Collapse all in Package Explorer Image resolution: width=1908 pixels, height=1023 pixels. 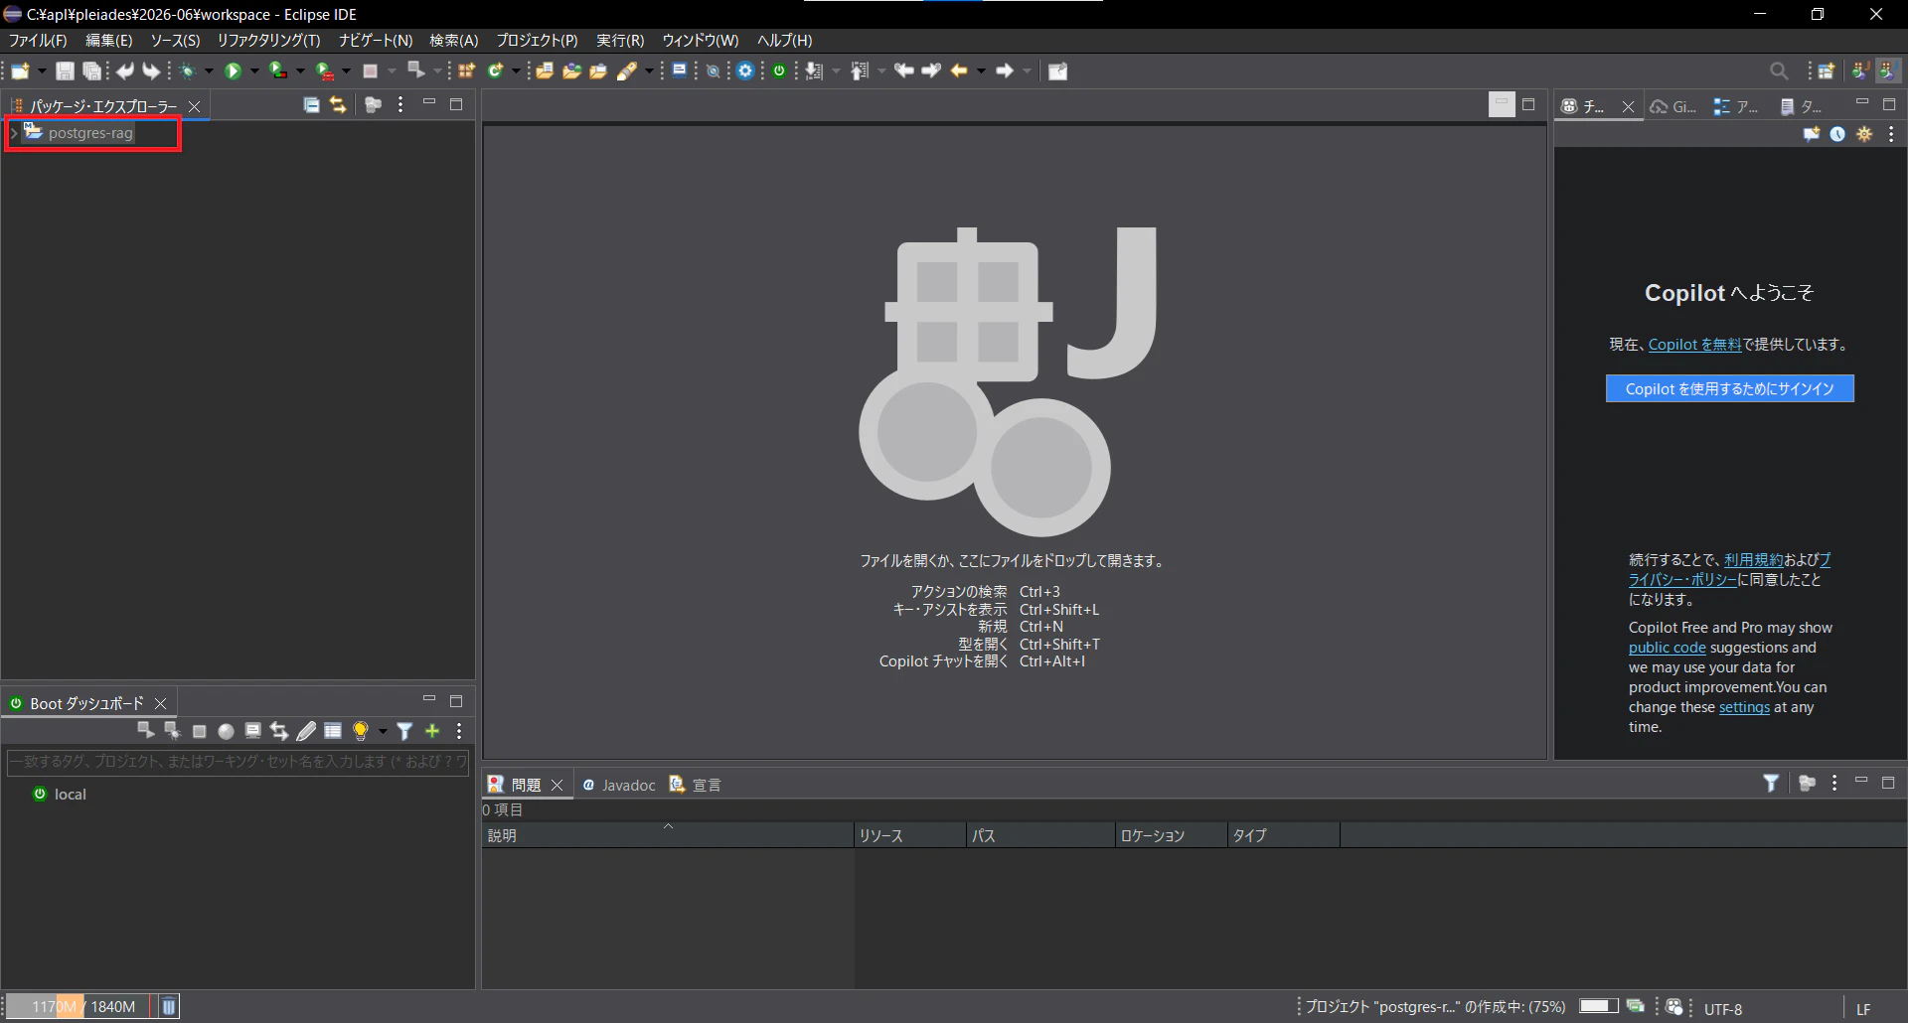coord(311,105)
